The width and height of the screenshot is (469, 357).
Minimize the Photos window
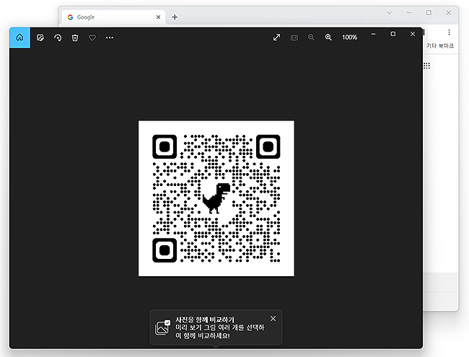click(x=373, y=34)
